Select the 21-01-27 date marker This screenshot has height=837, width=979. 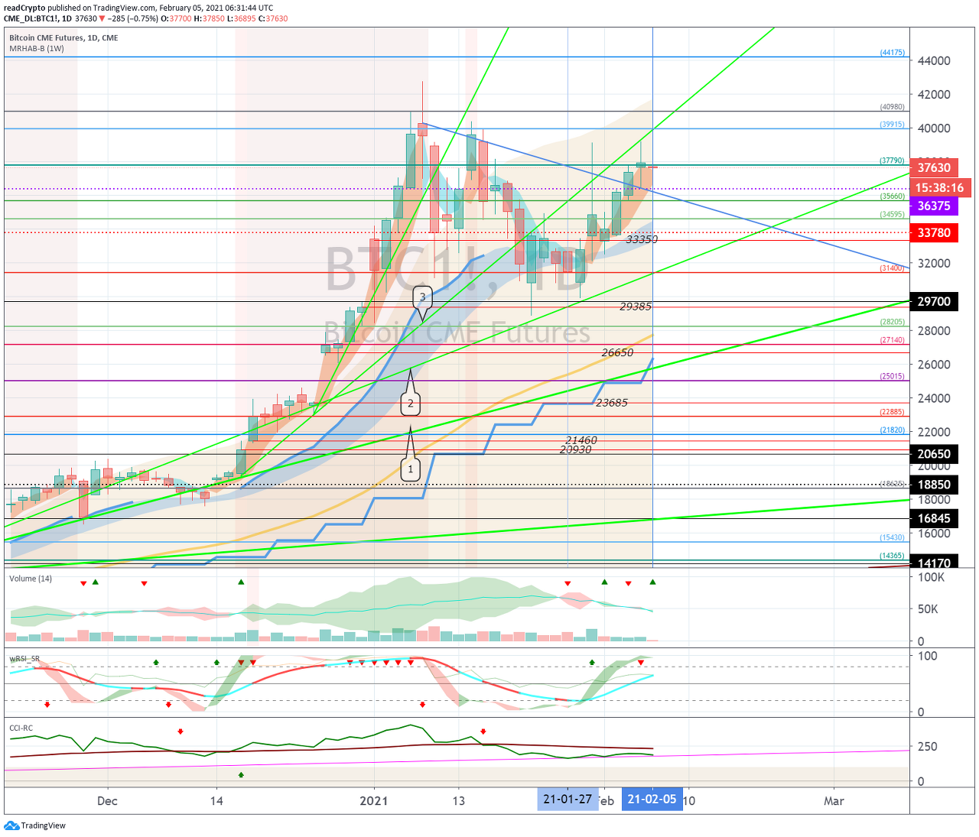click(568, 800)
